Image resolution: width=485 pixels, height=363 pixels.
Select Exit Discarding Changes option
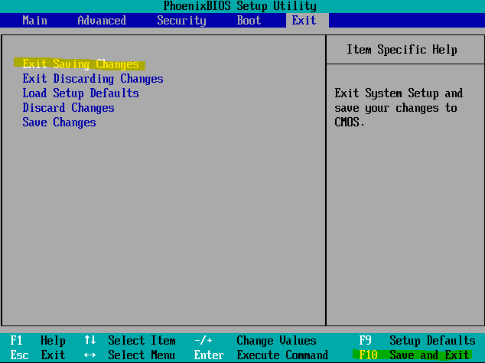coord(93,78)
